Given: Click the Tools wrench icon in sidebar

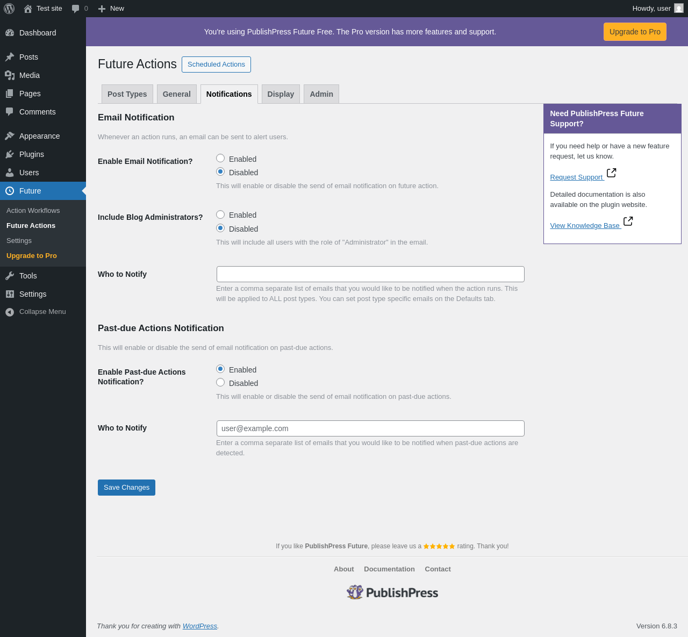Looking at the screenshot, I should point(10,276).
